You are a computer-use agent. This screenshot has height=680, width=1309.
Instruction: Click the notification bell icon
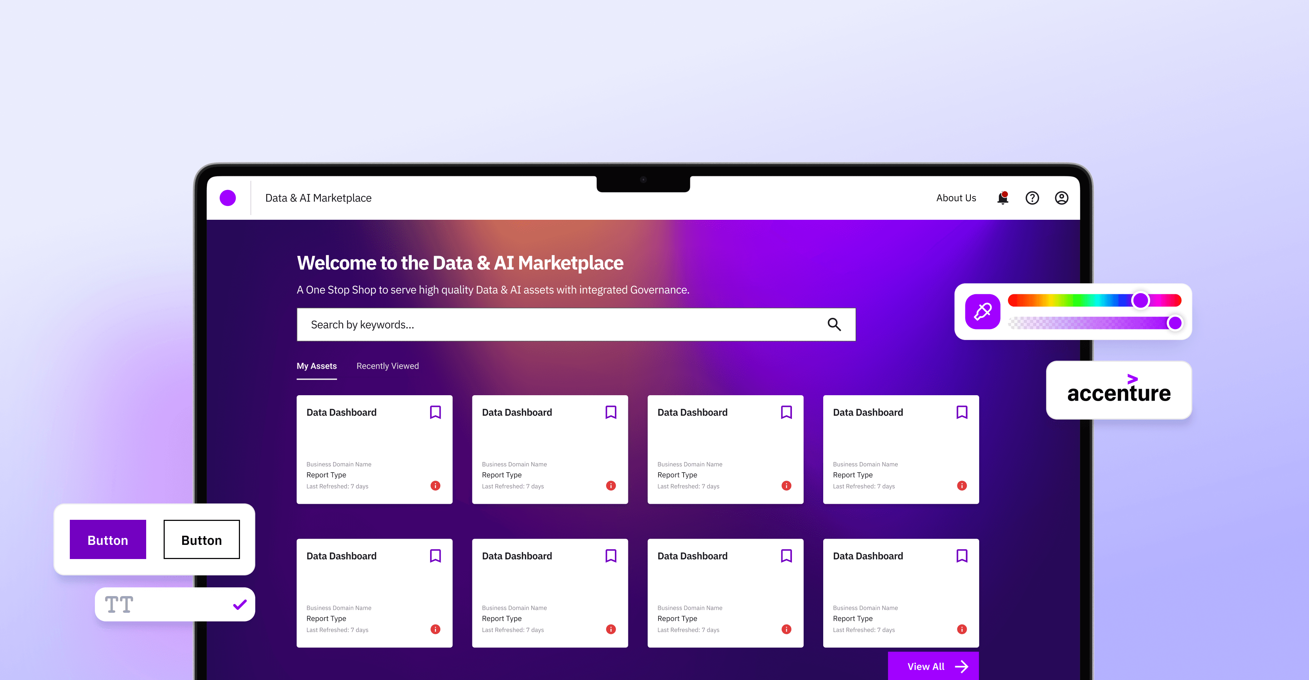1002,198
